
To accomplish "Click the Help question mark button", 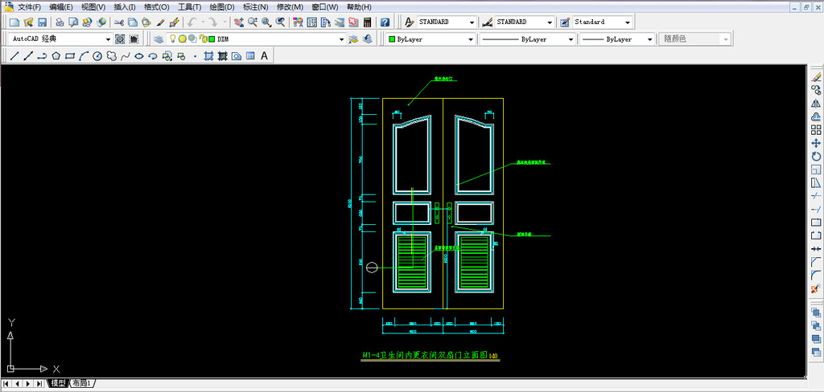I will 385,22.
